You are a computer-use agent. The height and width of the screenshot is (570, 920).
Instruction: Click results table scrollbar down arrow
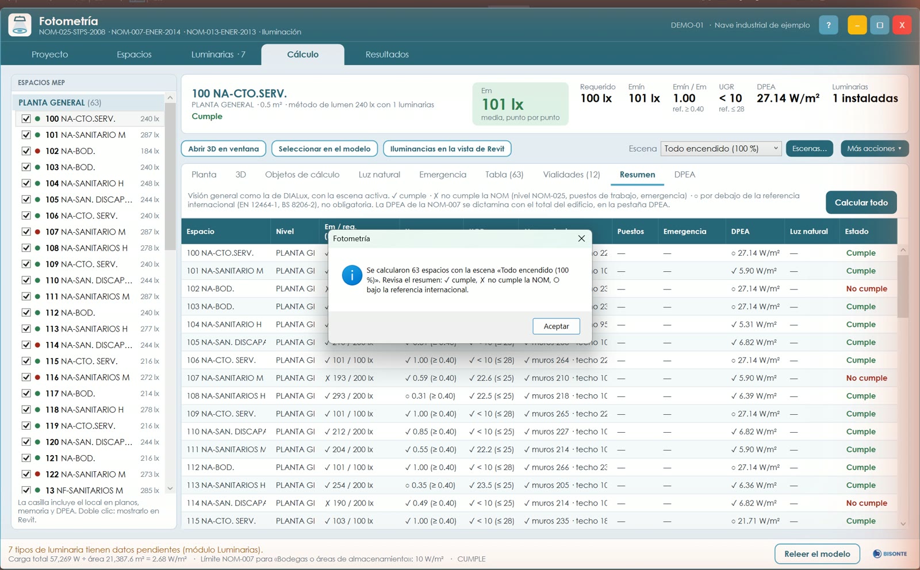point(903,523)
